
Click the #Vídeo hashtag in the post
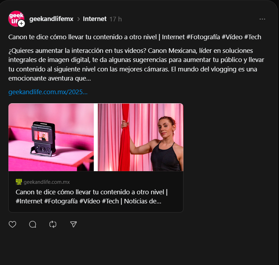pos(232,37)
